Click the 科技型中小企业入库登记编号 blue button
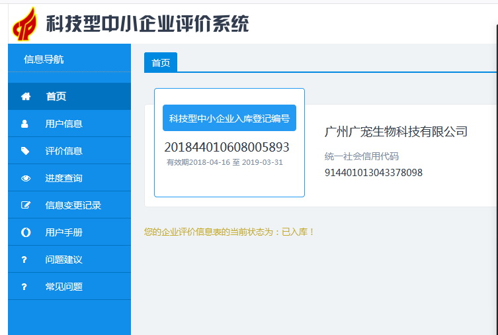The image size is (498, 335). 229,118
